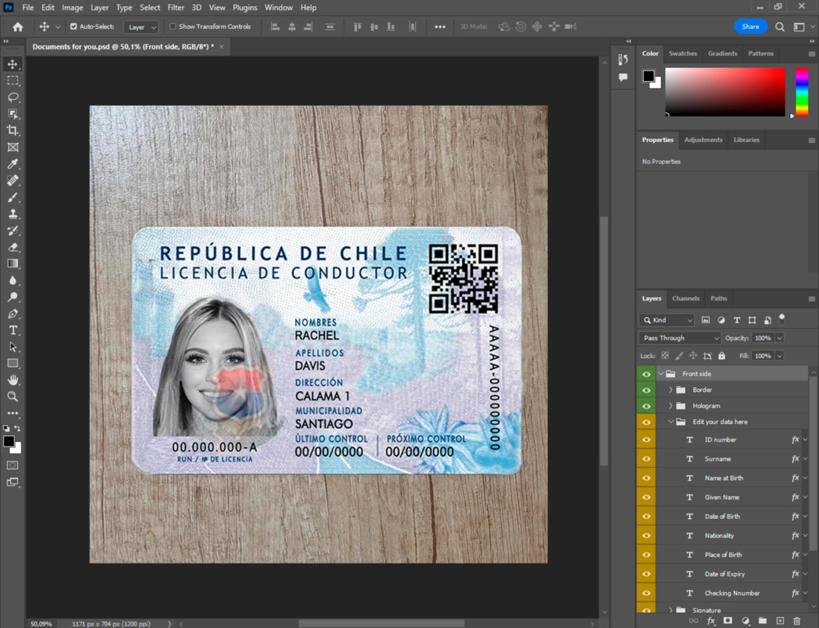Open the Kind layer filter dropdown
Image resolution: width=819 pixels, height=628 pixels.
tap(667, 320)
